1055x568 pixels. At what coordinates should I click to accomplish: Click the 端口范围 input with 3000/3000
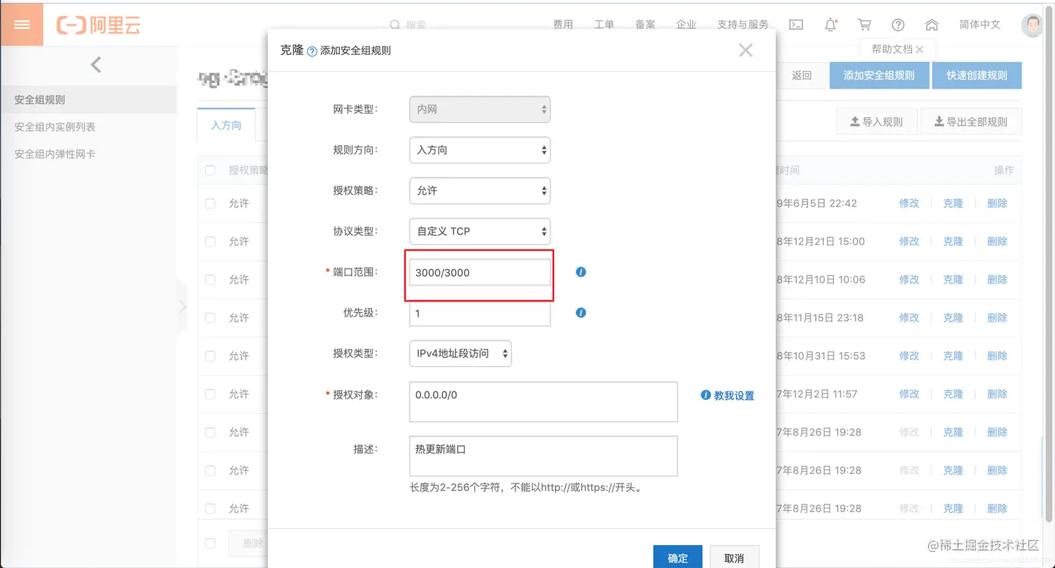point(480,272)
